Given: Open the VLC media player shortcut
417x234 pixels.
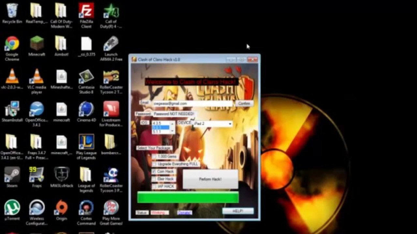Looking at the screenshot, I should click(37, 81).
